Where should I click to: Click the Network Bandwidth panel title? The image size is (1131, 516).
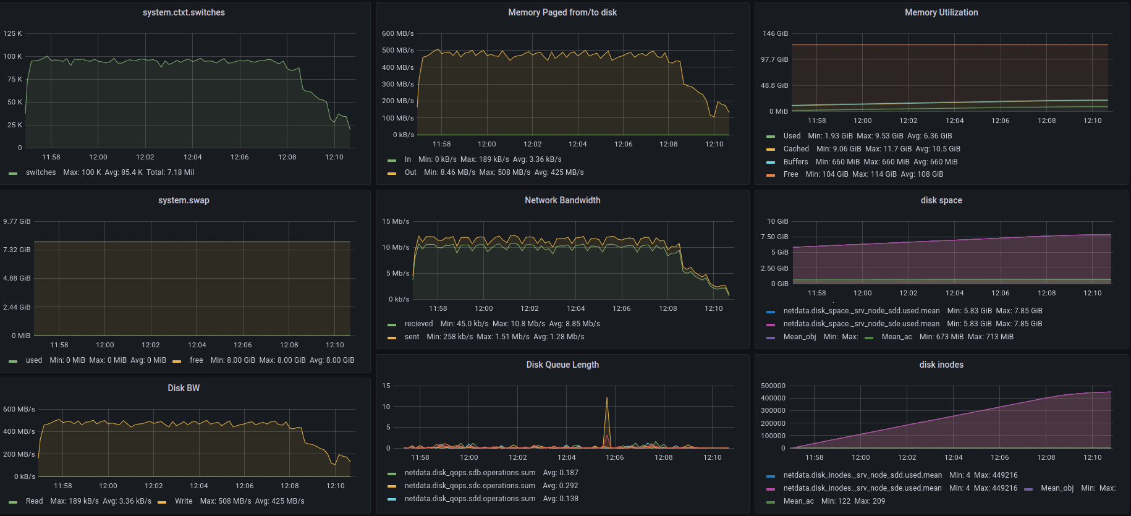click(x=562, y=200)
